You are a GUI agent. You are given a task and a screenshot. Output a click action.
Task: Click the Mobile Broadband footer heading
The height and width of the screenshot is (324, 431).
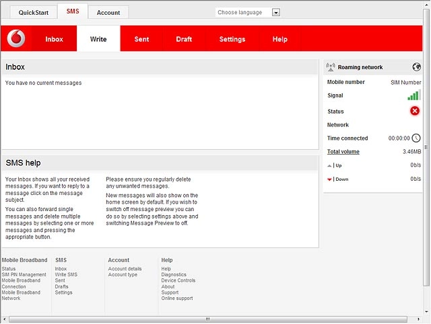[24, 259]
